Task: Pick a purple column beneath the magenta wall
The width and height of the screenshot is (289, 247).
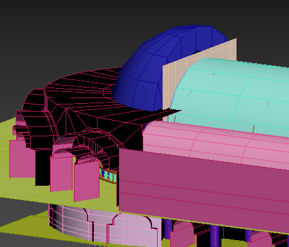Action: pos(215,236)
